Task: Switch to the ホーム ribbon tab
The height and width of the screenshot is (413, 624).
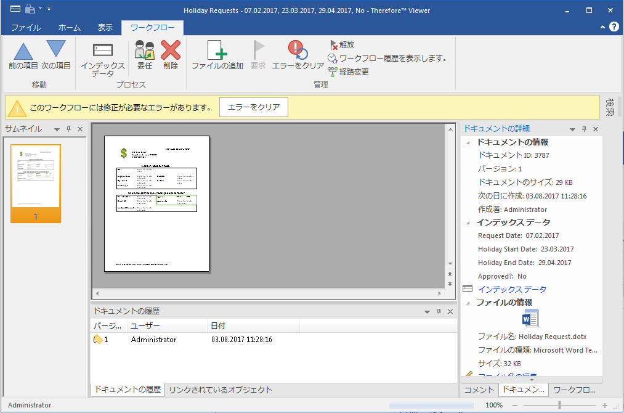Action: 69,28
